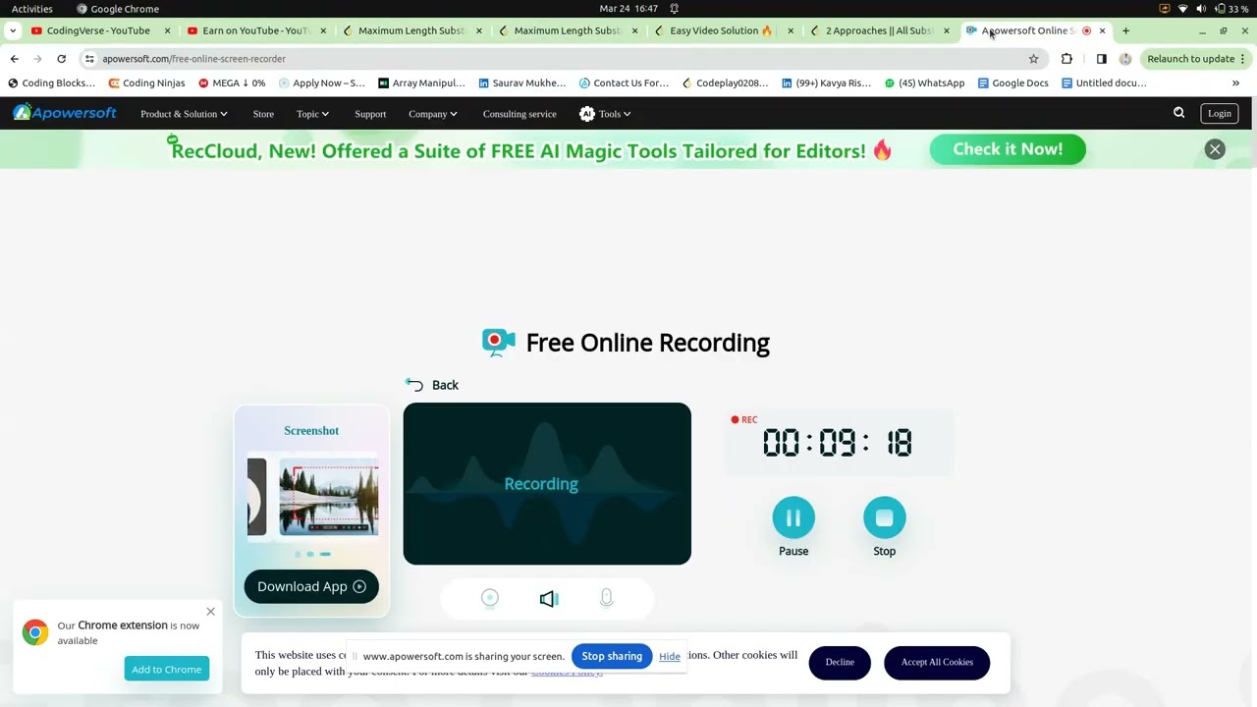Switch to the 2 Approaches tab
This screenshot has width=1257, height=707.
[879, 30]
